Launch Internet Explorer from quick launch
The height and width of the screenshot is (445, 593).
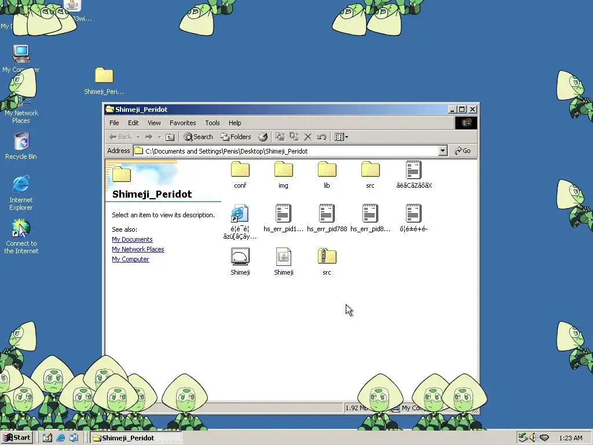click(x=60, y=438)
